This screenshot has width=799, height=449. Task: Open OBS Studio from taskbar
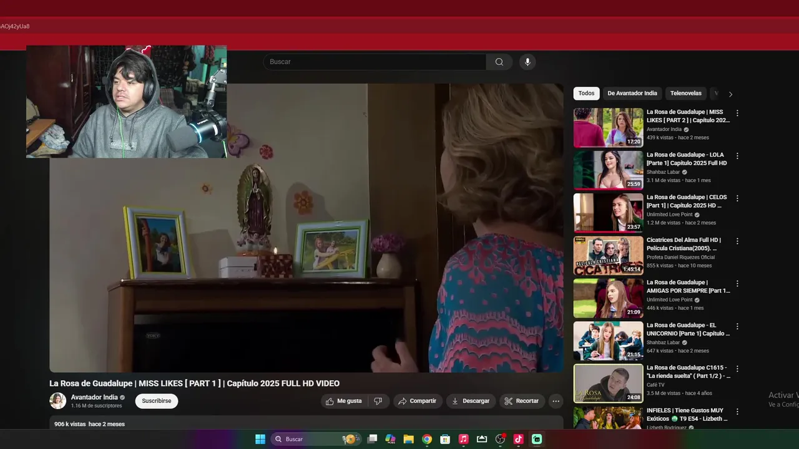(x=500, y=439)
